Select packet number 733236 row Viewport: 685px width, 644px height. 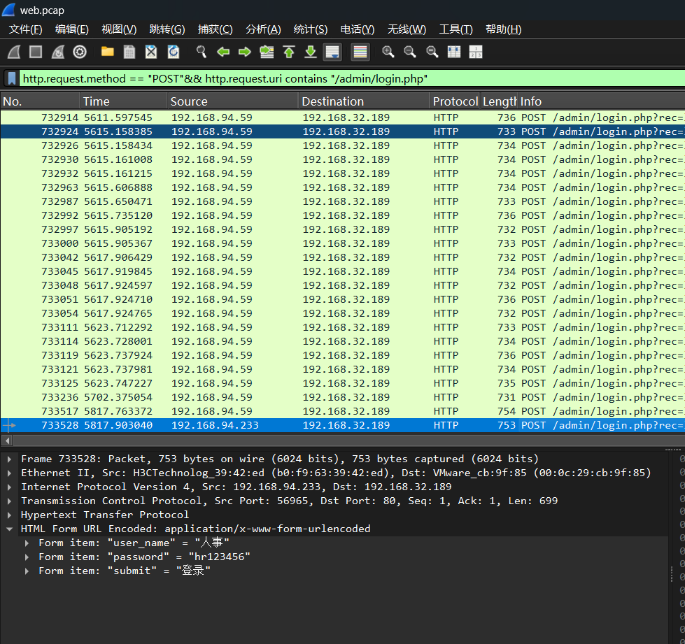pos(280,397)
